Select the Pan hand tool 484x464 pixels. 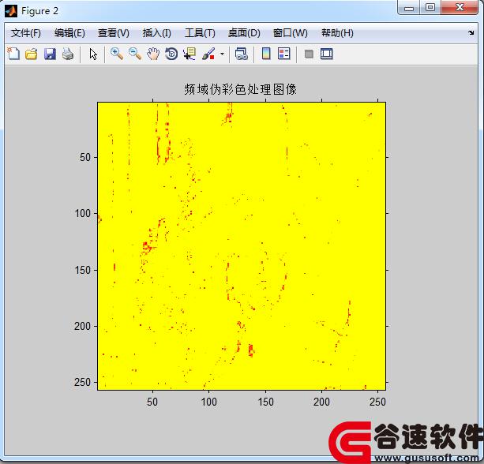coord(153,54)
